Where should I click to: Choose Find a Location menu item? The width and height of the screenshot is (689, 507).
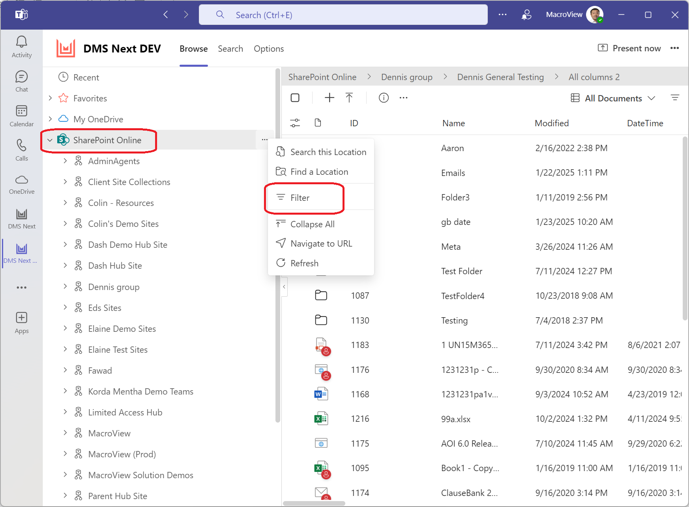[x=321, y=172]
